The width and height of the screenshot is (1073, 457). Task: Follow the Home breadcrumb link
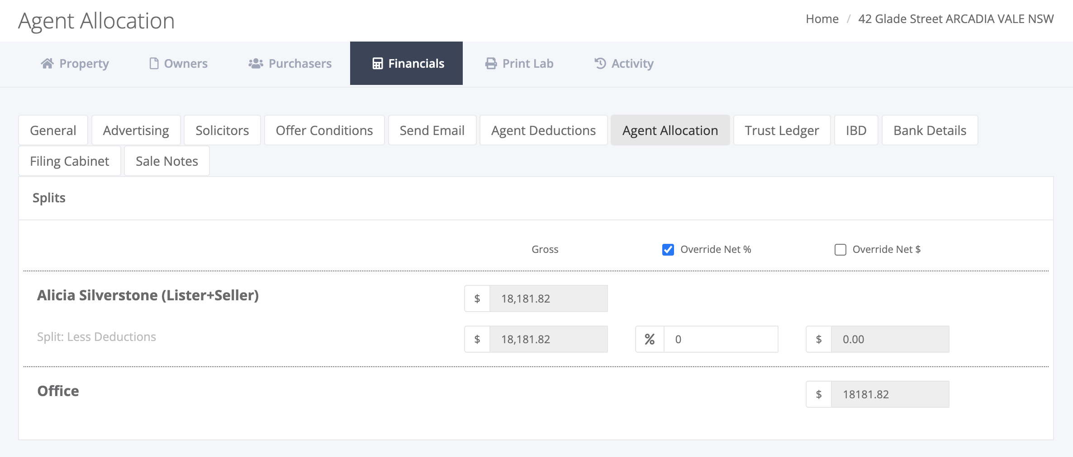tap(822, 19)
